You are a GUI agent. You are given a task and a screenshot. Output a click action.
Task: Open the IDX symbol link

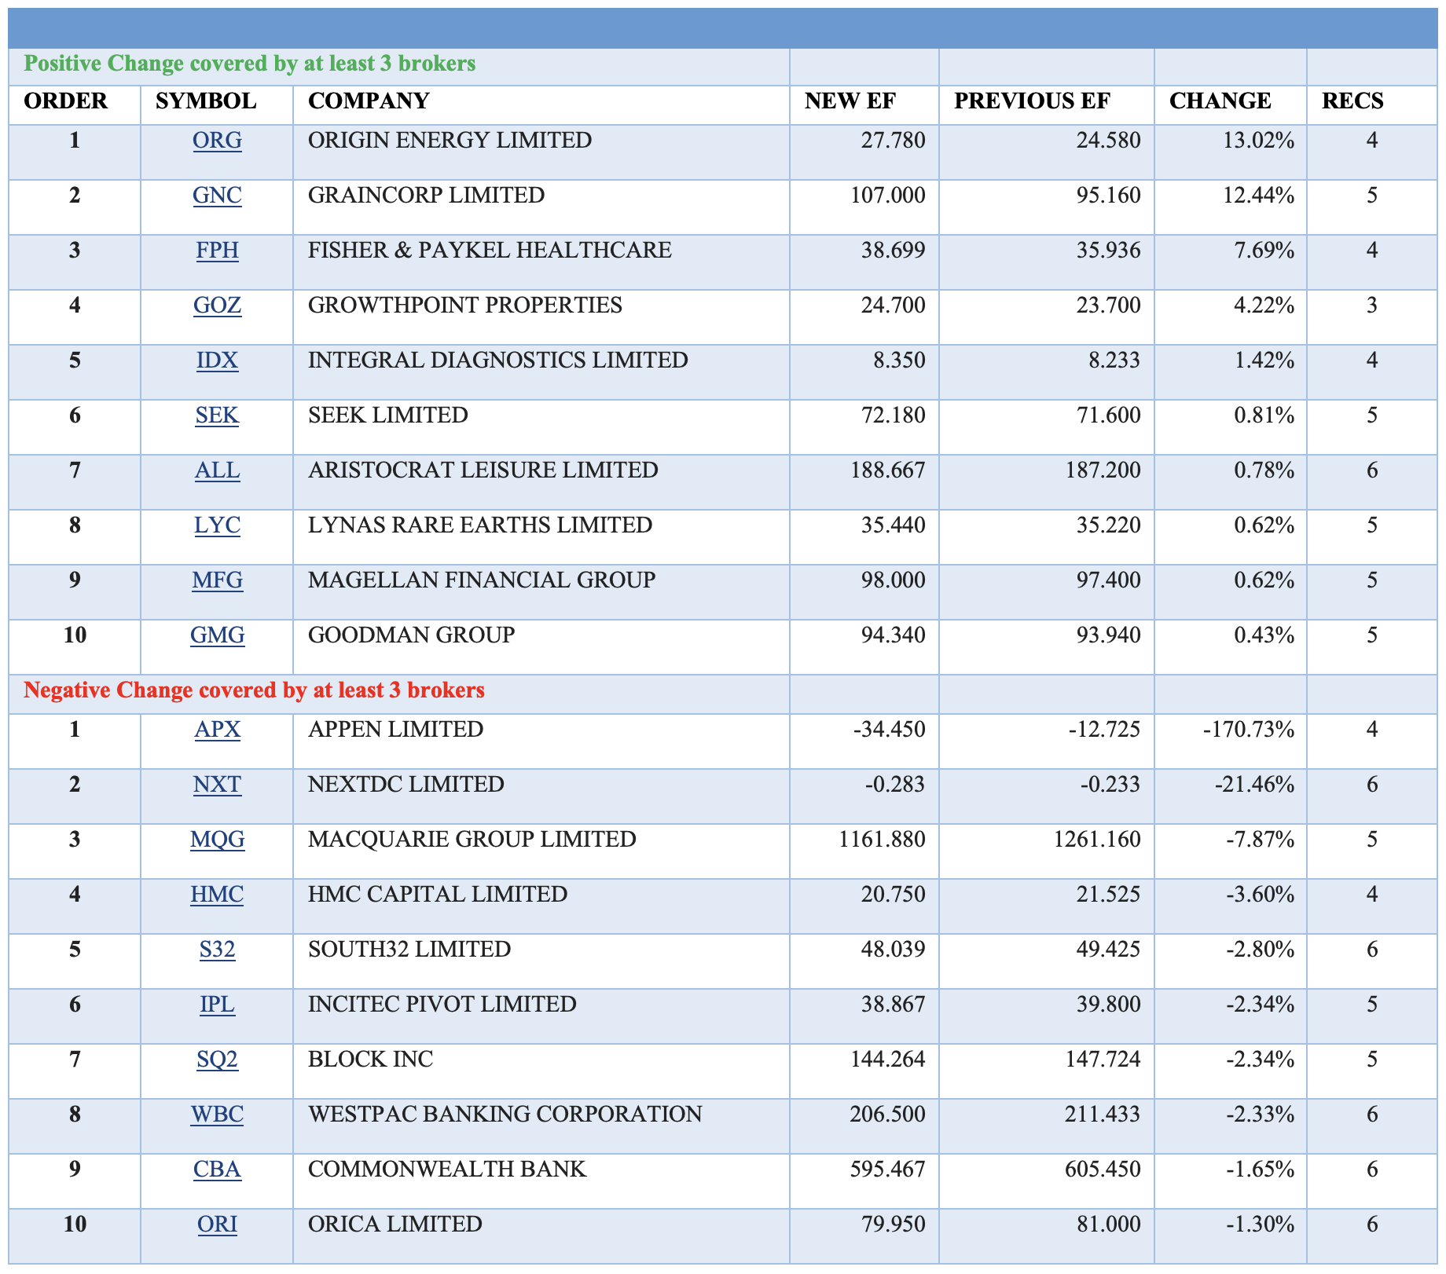tap(217, 361)
